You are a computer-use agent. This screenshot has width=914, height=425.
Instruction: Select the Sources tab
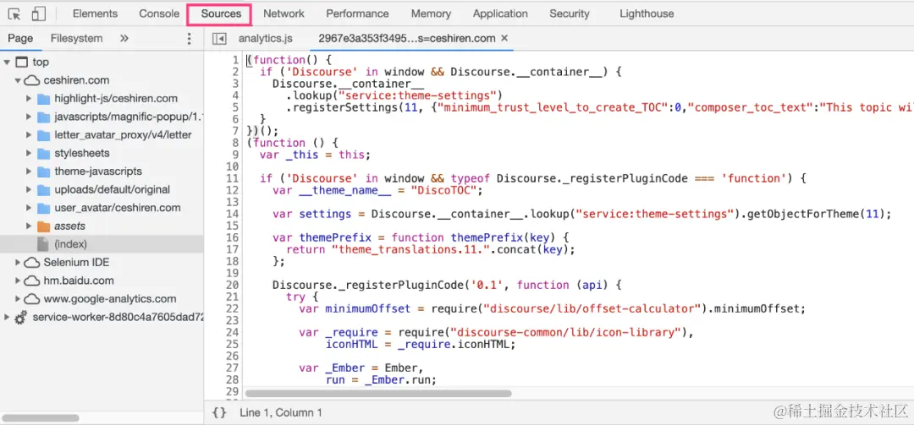point(221,14)
